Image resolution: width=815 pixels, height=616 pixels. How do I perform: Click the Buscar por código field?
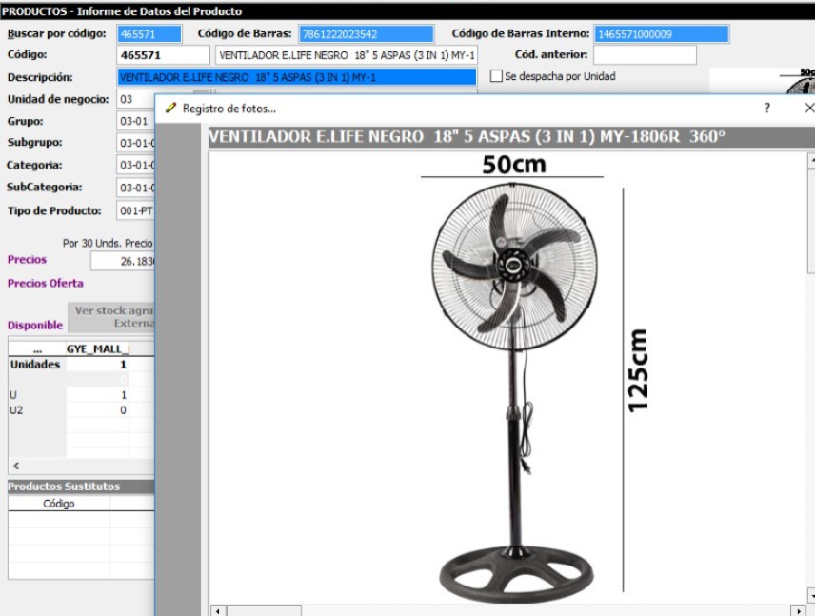[149, 34]
